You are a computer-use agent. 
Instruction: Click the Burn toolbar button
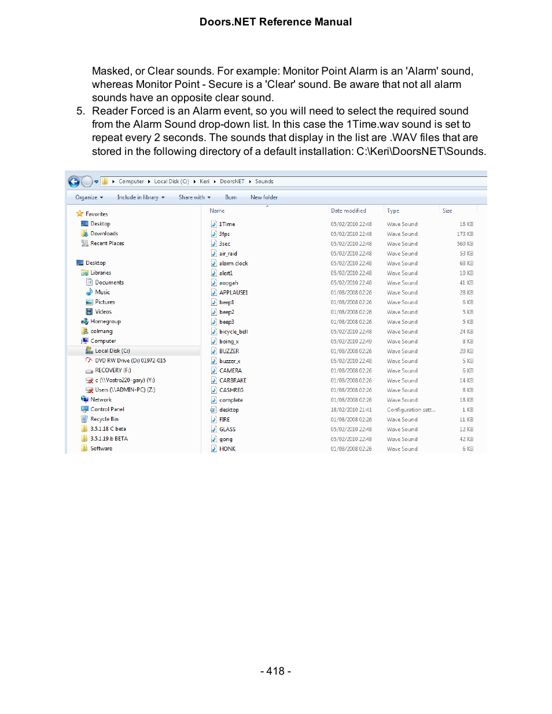pyautogui.click(x=230, y=197)
